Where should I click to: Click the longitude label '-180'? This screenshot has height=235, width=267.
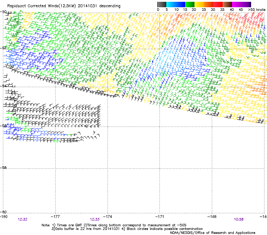pyautogui.click(x=4, y=217)
